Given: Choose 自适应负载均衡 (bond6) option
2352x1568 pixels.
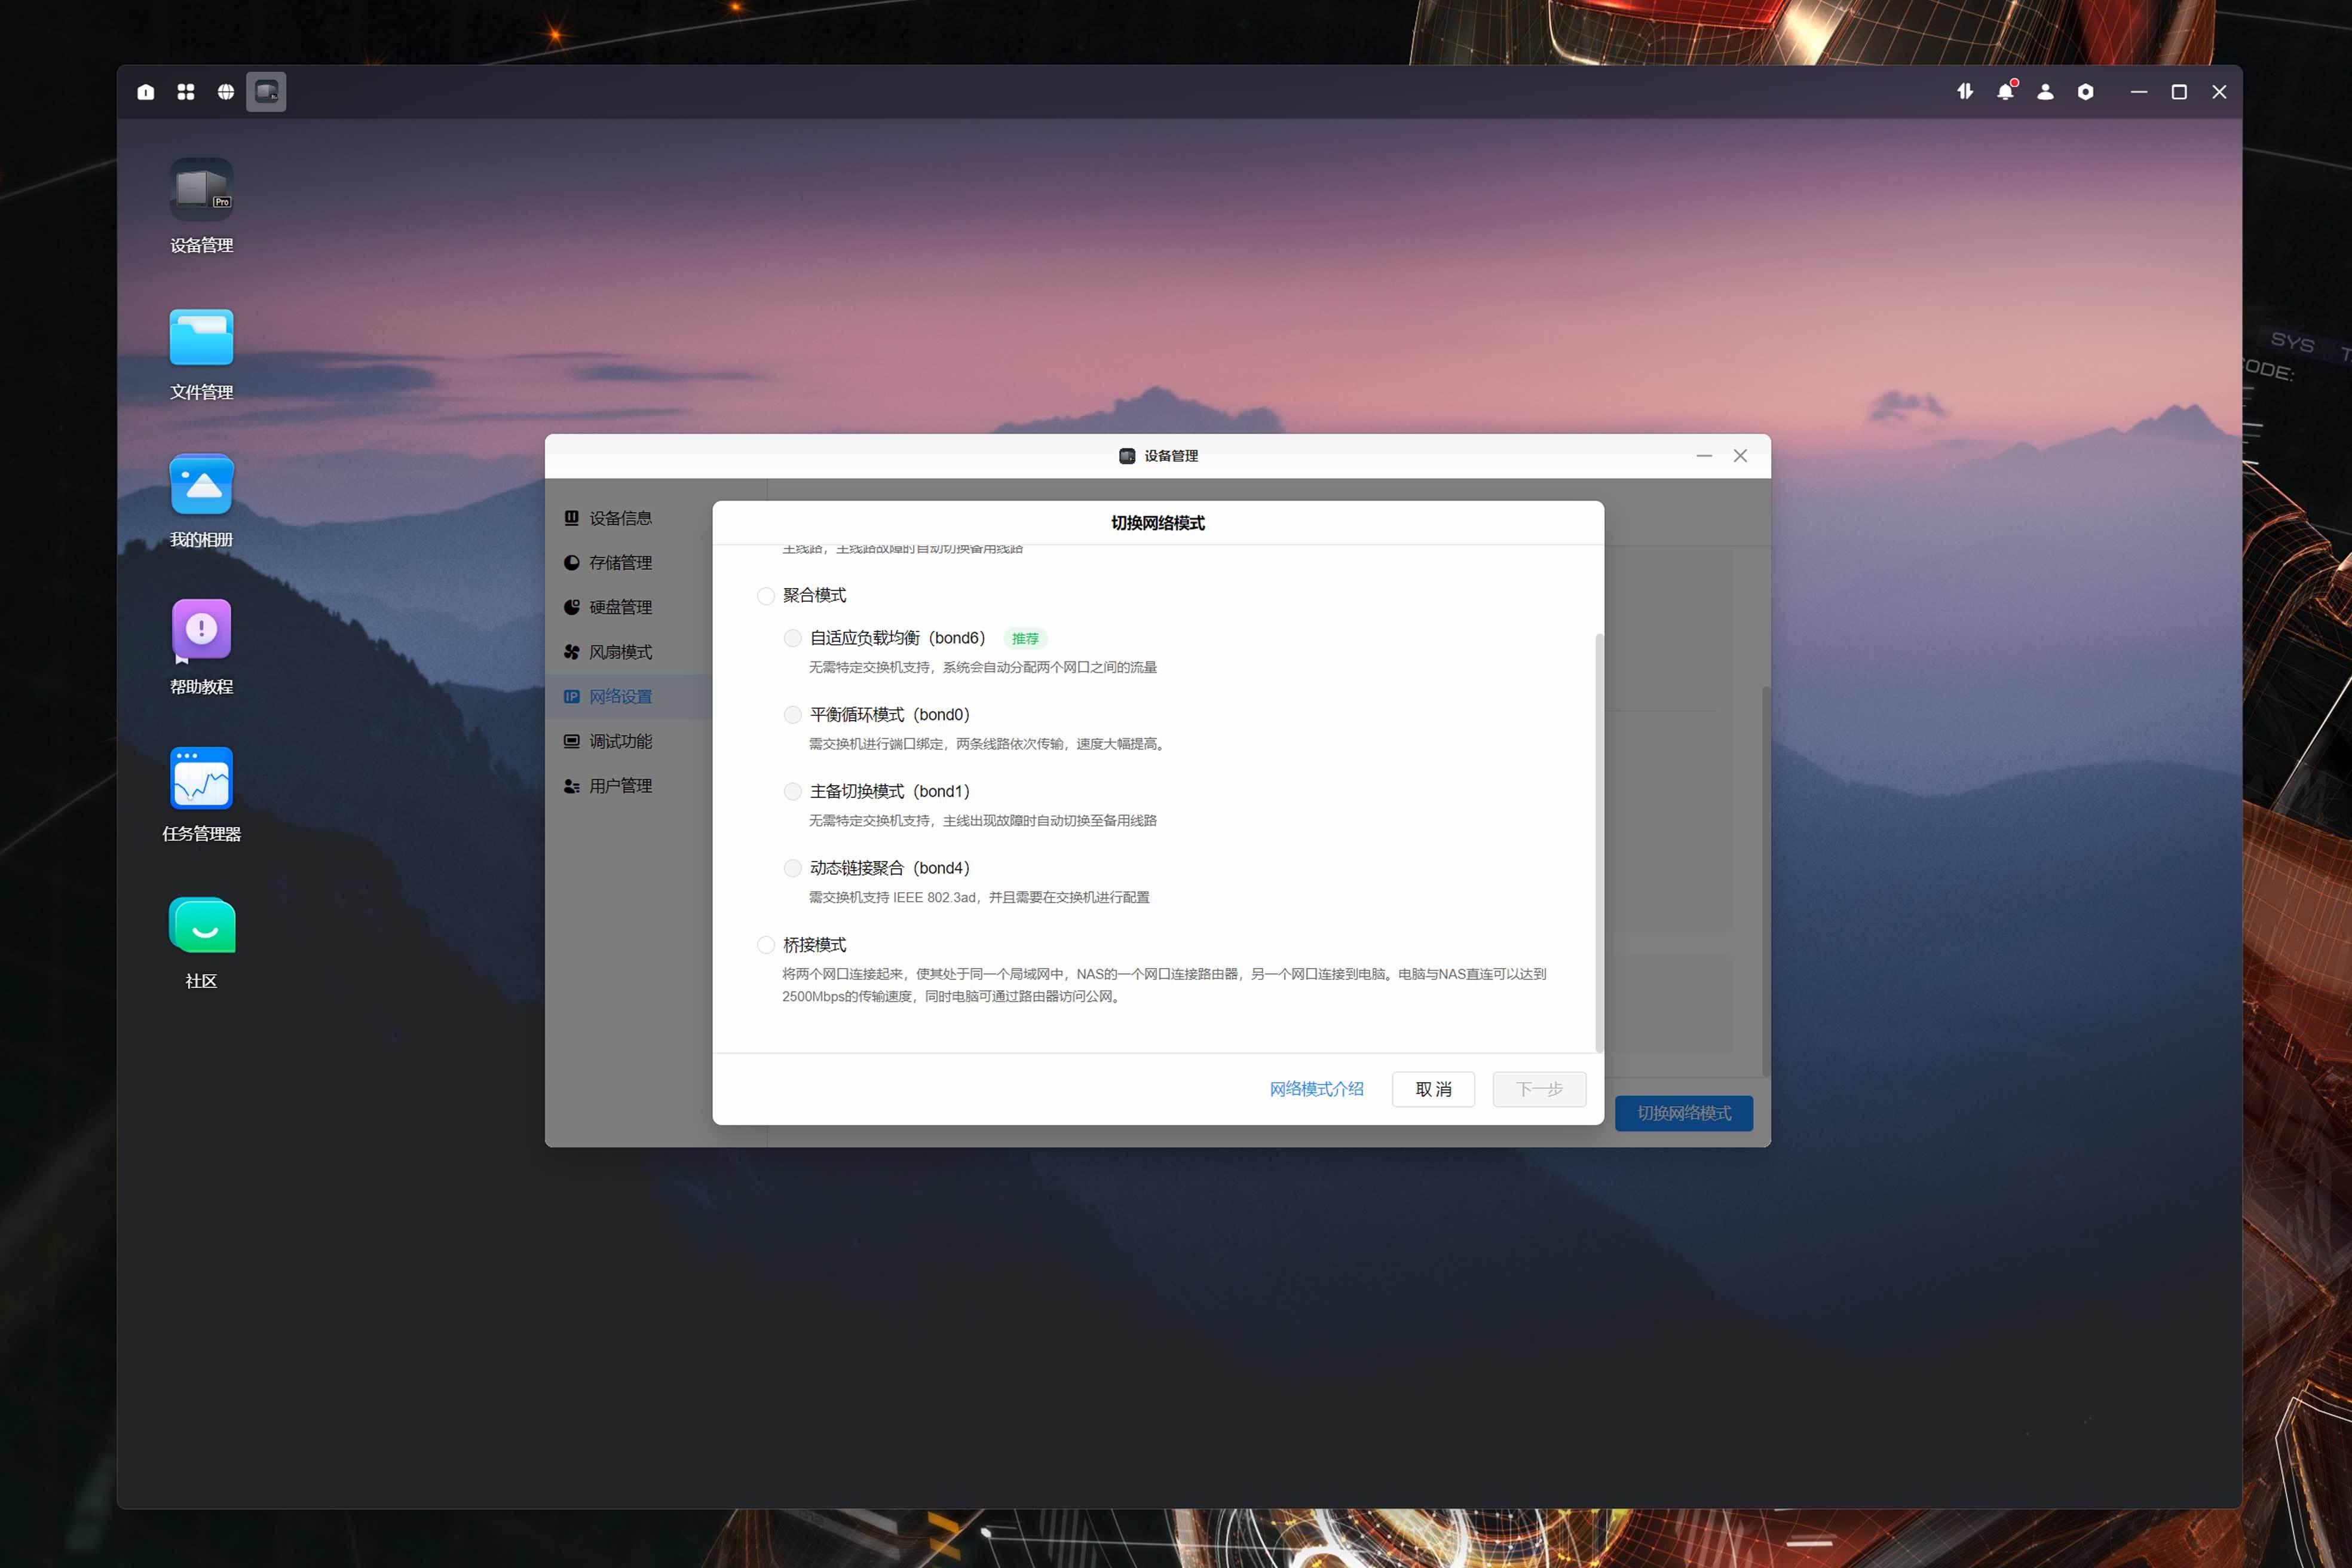Looking at the screenshot, I should tap(793, 638).
